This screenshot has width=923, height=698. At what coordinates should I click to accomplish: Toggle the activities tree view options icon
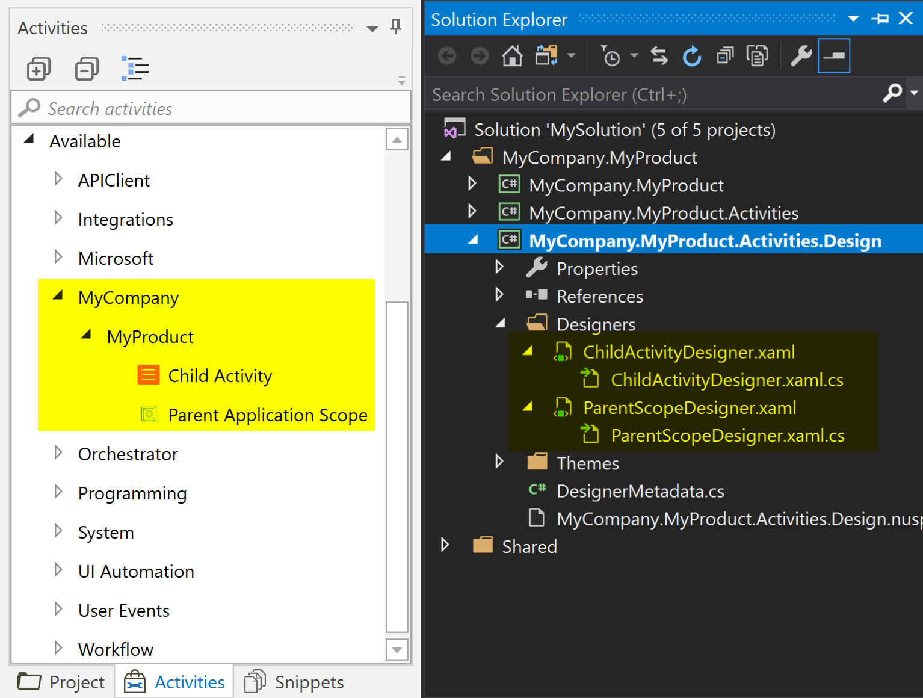135,69
